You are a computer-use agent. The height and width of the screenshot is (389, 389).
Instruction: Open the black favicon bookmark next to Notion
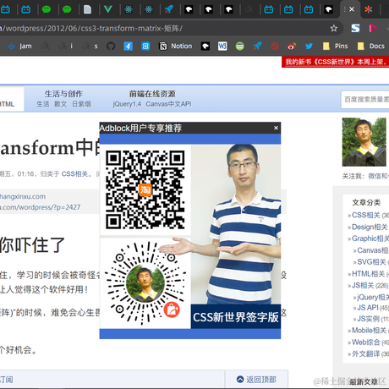point(205,46)
